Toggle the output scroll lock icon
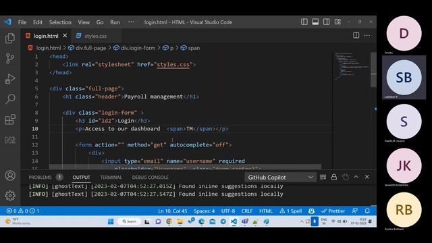Screen dimensions: 432x243 [x=334, y=177]
